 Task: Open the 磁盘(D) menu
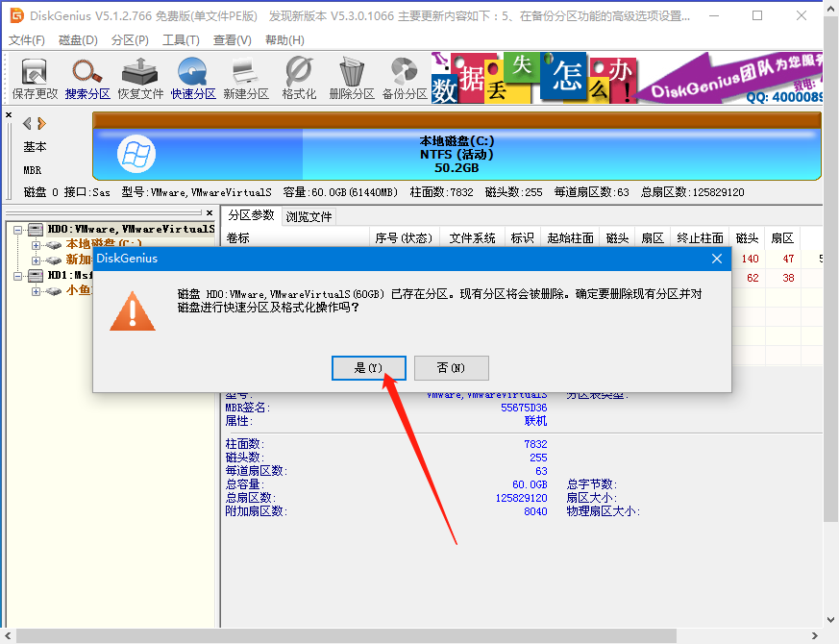point(78,39)
